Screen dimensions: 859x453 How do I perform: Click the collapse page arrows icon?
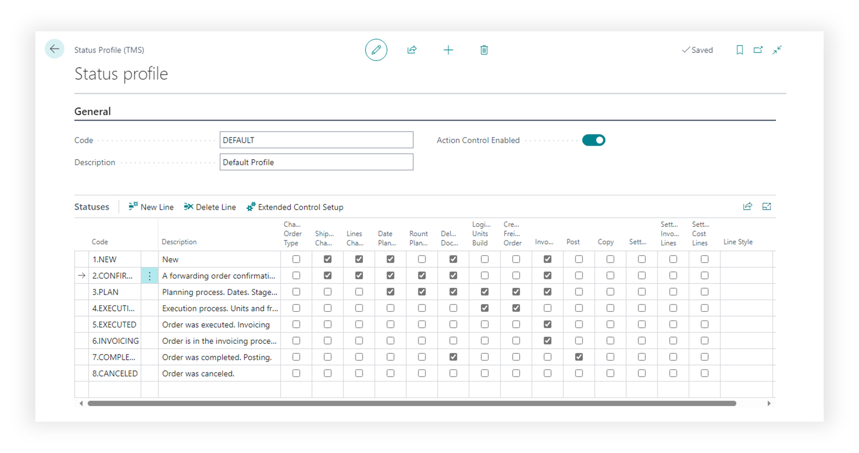point(777,50)
